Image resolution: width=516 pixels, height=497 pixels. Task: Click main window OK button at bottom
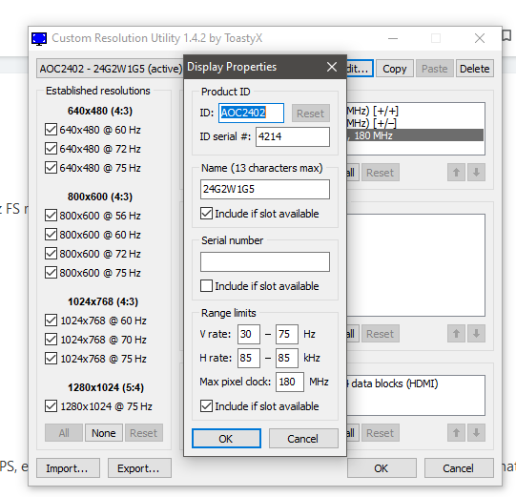tap(382, 468)
